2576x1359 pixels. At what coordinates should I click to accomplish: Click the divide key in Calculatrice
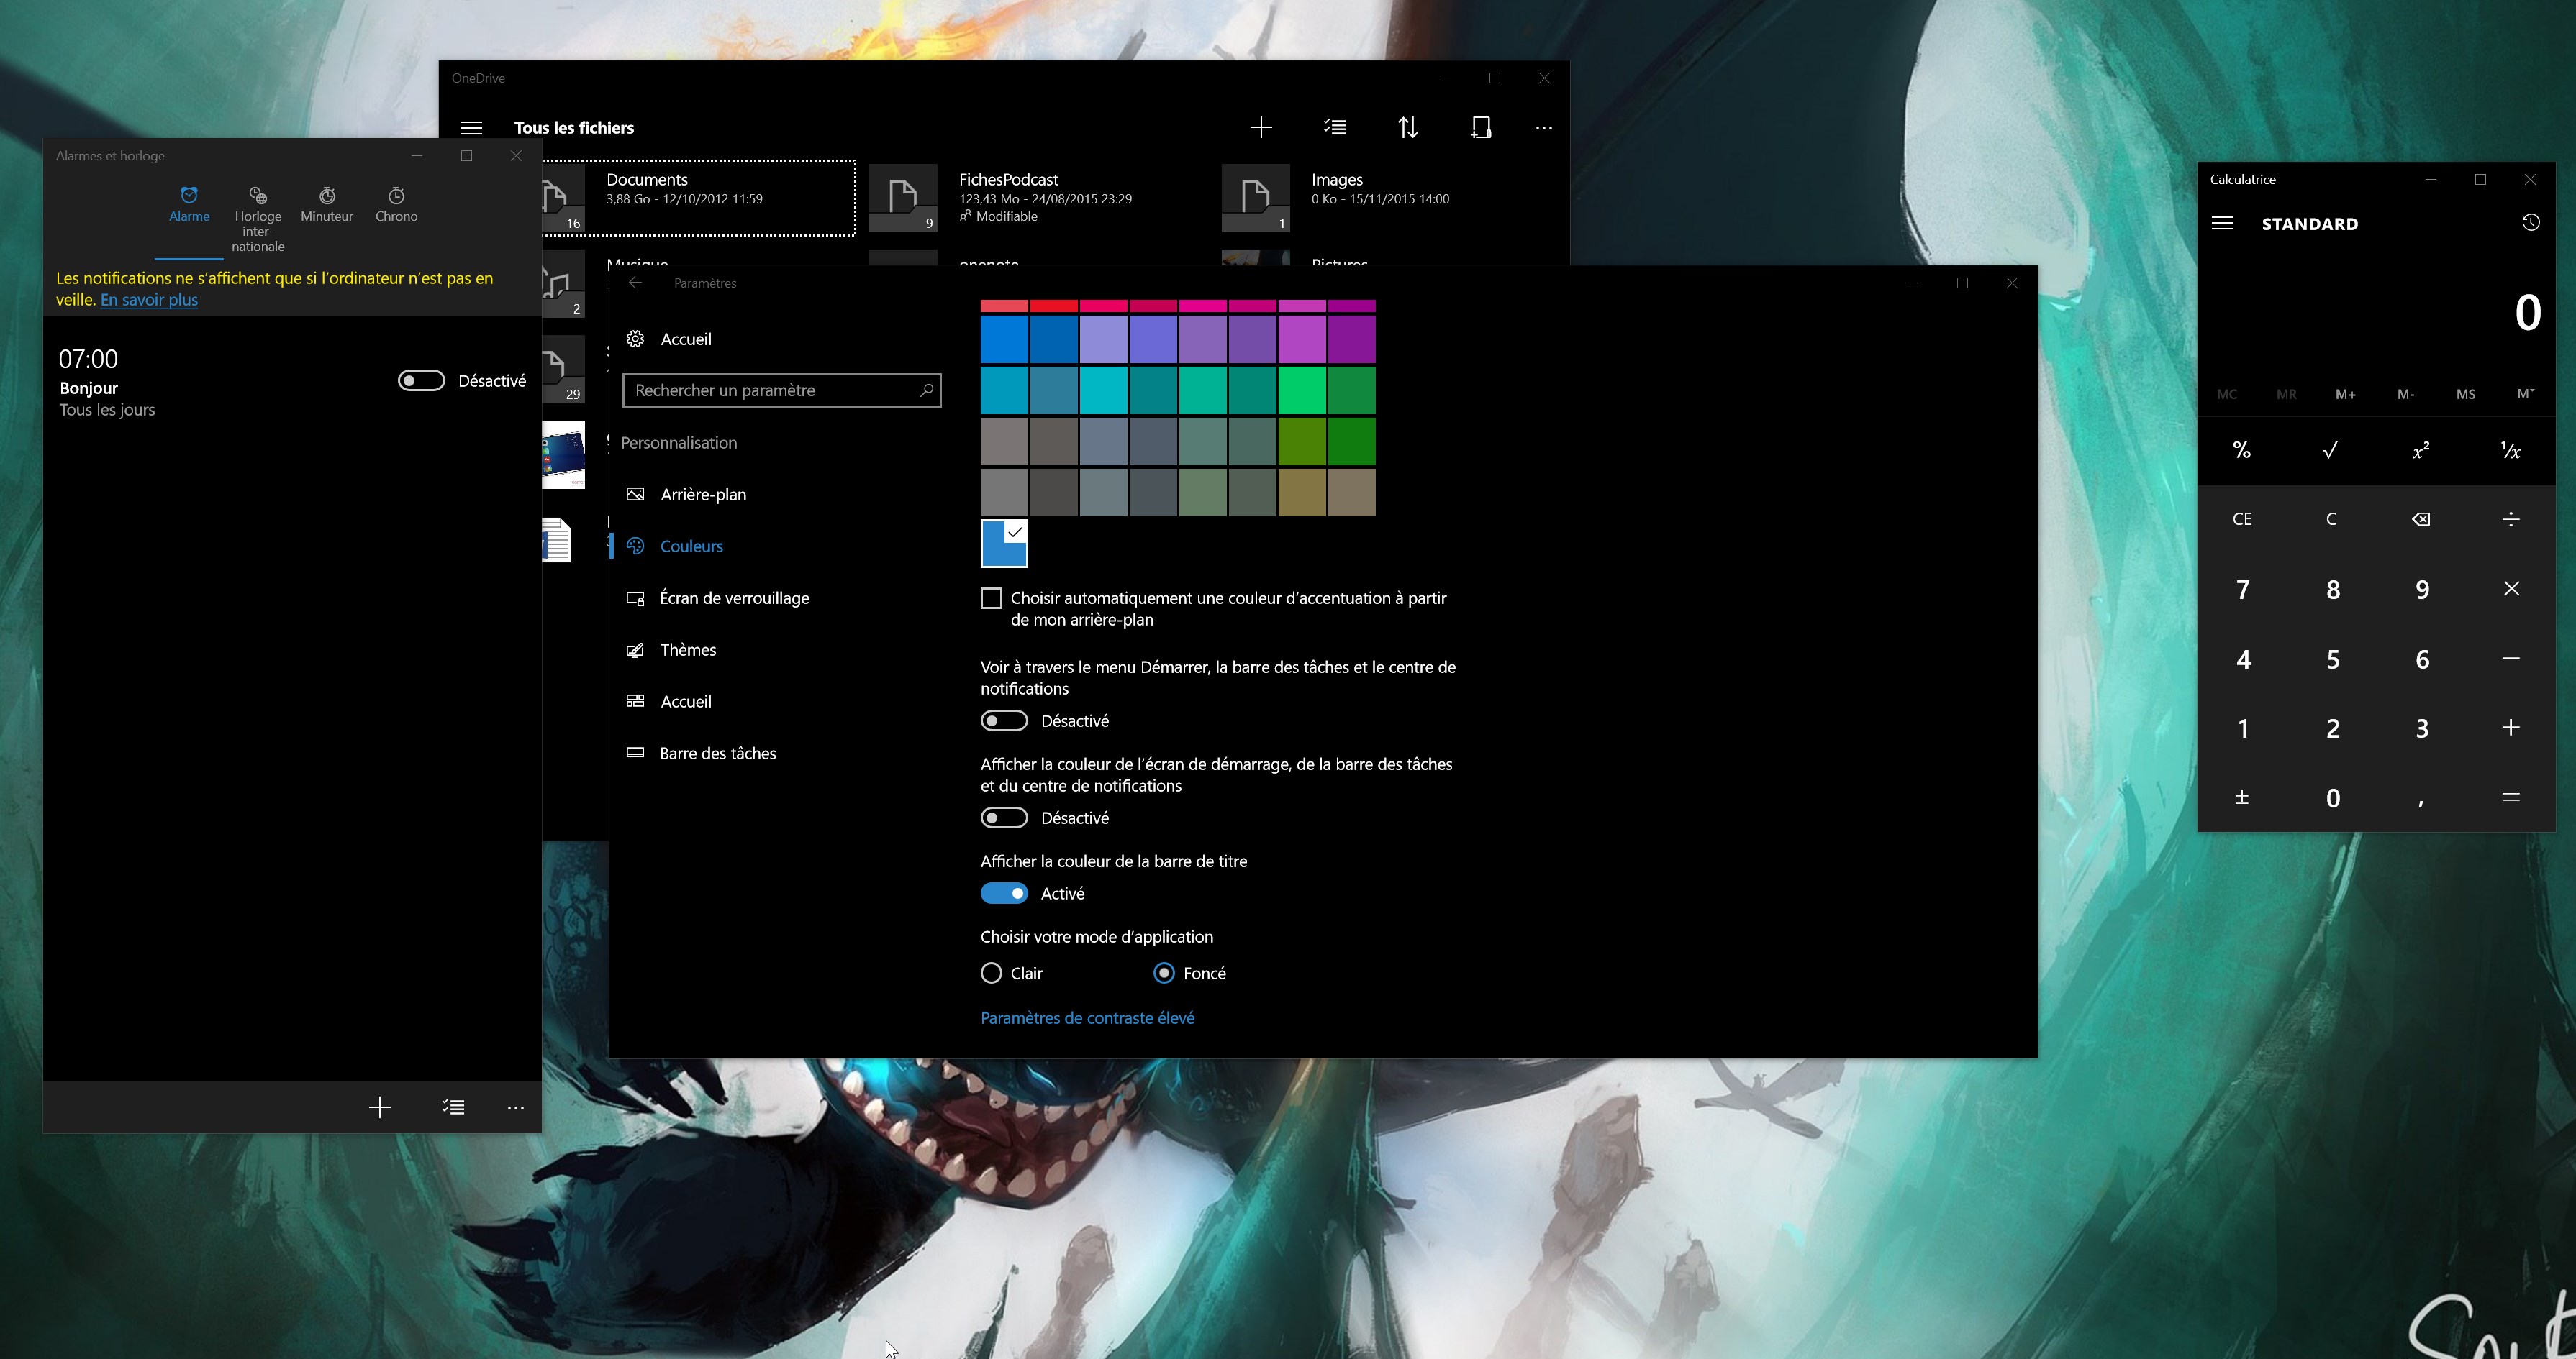pyautogui.click(x=2511, y=518)
